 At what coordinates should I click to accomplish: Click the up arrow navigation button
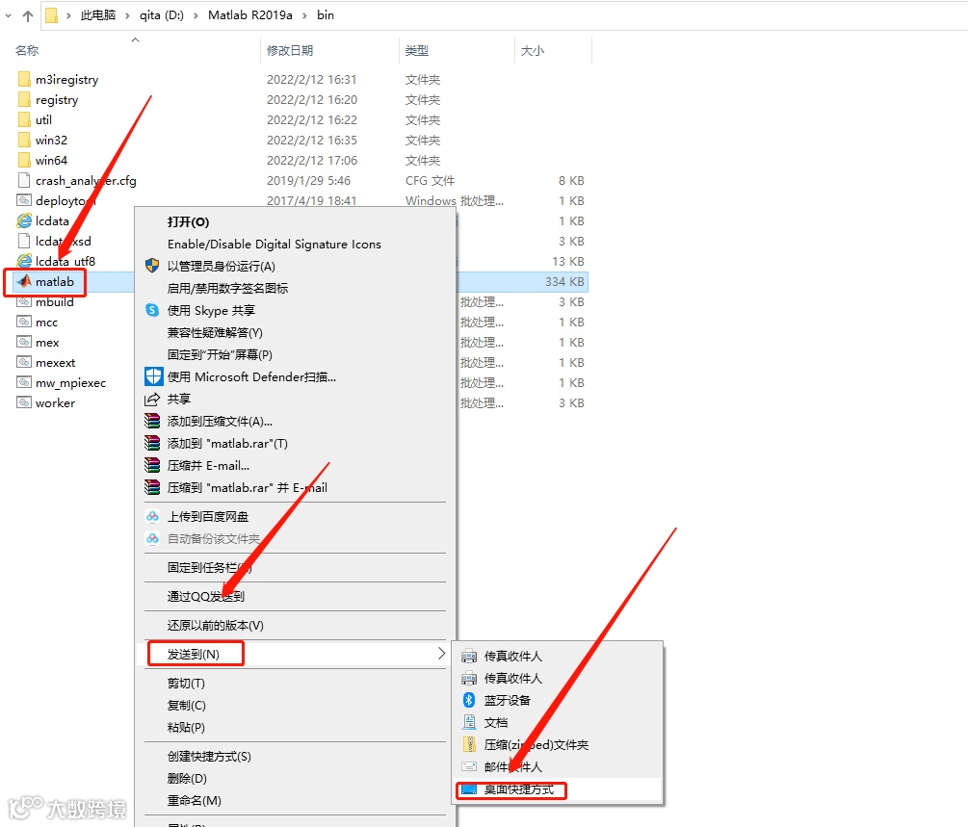tap(28, 16)
